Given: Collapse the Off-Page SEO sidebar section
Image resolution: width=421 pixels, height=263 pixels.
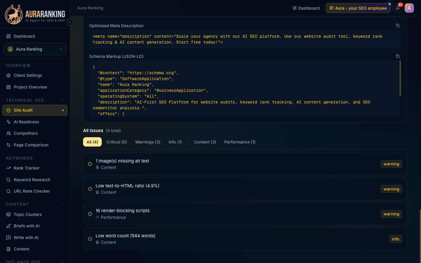Looking at the screenshot, I should (x=63, y=262).
